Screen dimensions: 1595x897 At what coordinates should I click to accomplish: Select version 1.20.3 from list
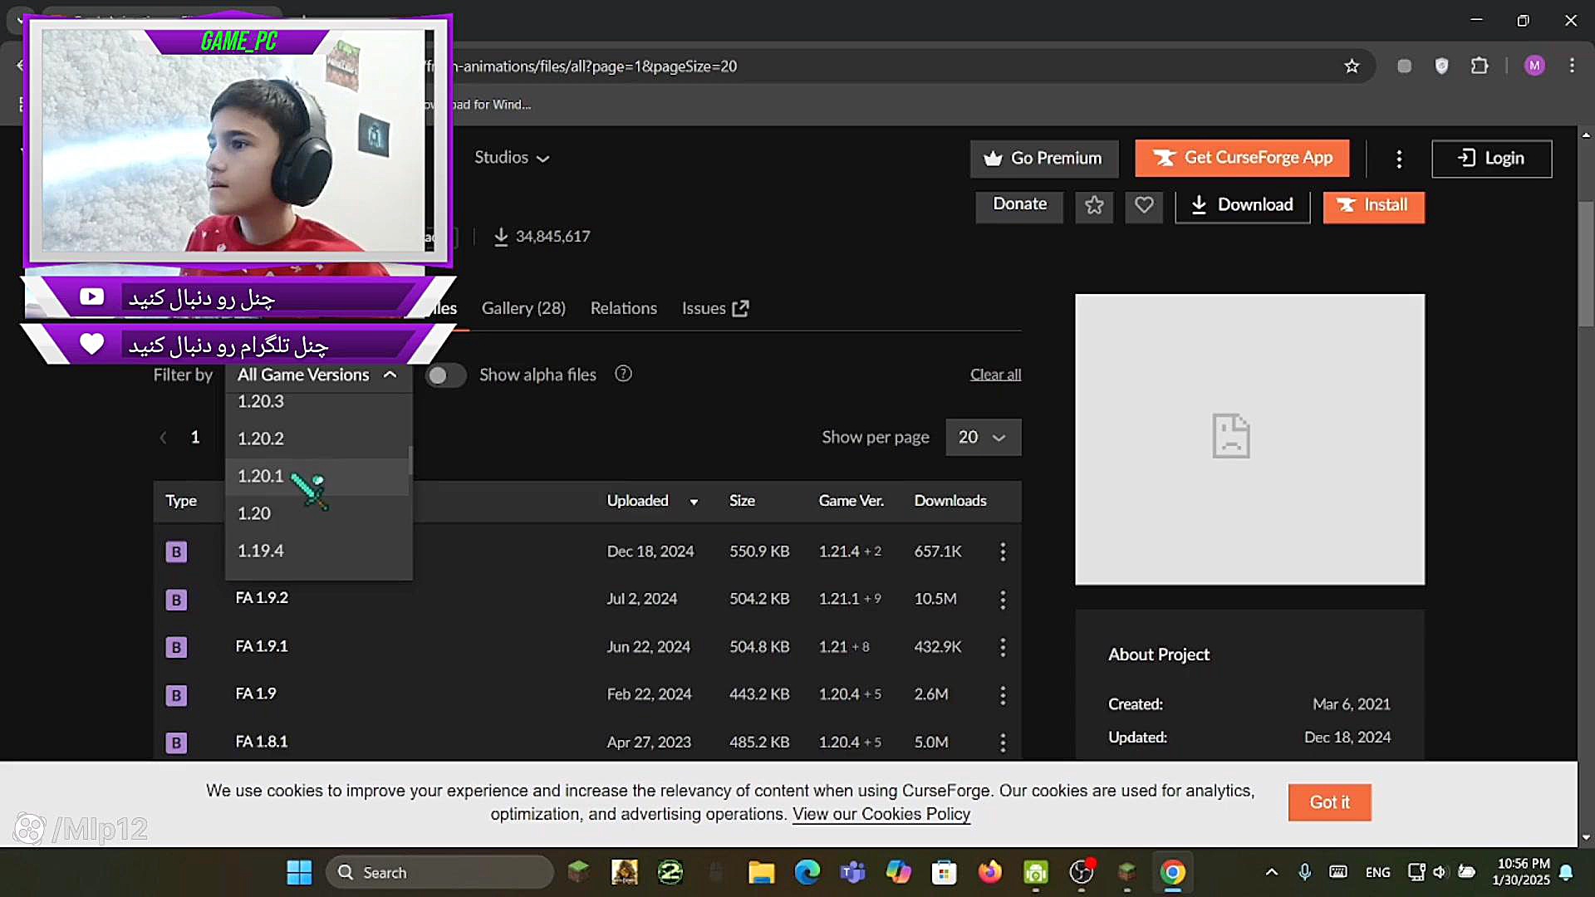tap(317, 401)
